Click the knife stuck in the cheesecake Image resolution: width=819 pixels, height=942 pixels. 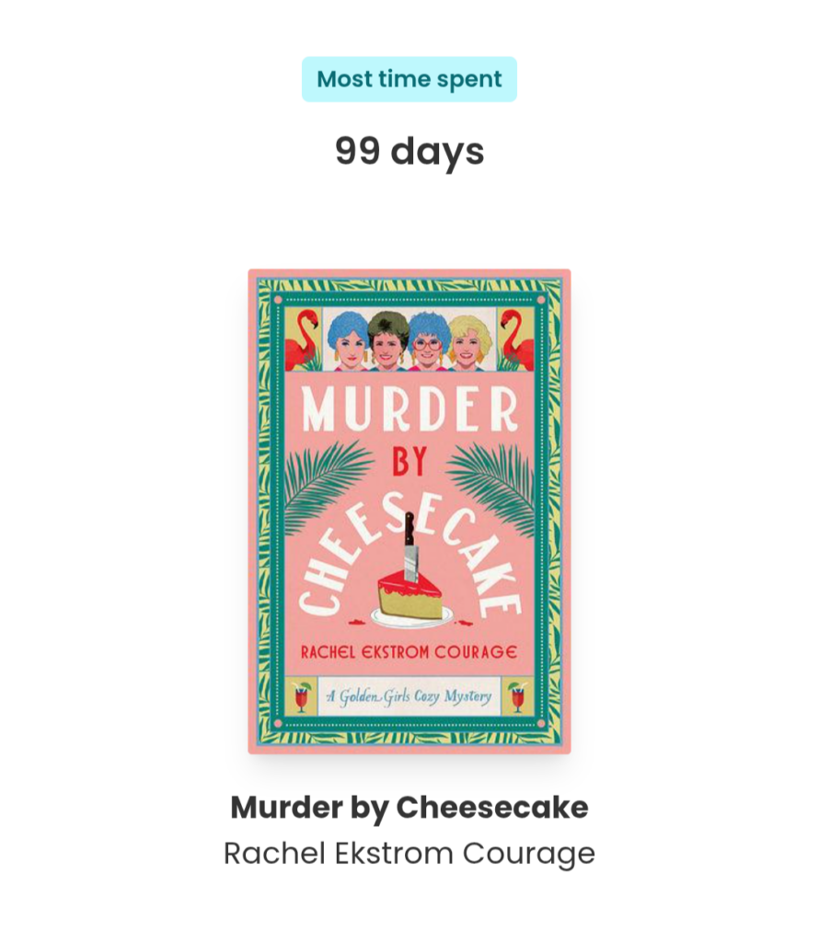click(410, 546)
